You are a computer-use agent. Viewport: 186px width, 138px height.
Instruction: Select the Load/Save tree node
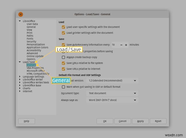pos(29,62)
